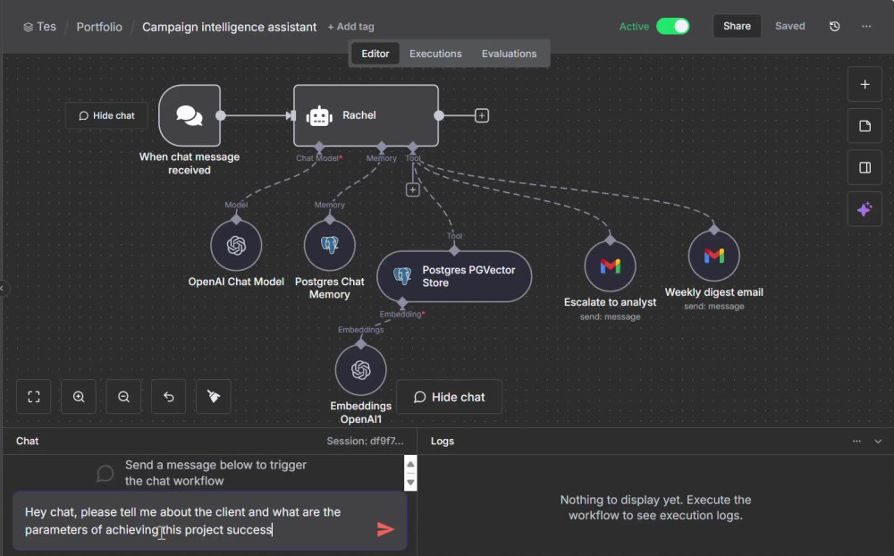Open the Tes project breadcrumb
This screenshot has width=894, height=556.
pos(46,27)
